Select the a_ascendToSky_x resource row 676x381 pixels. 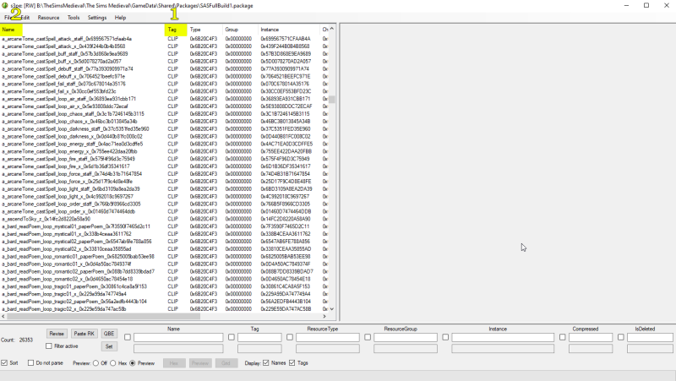click(x=51, y=219)
